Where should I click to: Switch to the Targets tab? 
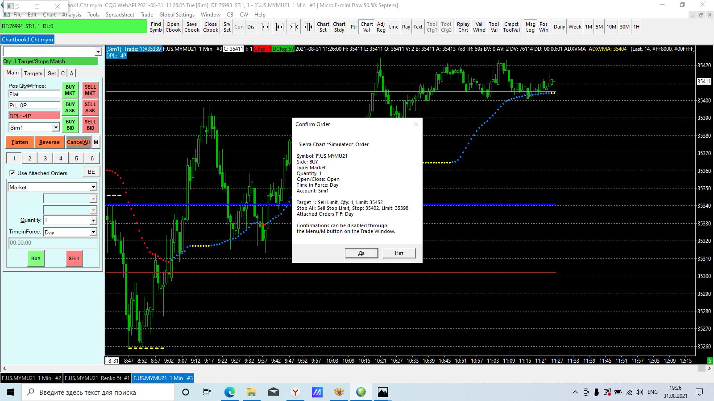[33, 73]
